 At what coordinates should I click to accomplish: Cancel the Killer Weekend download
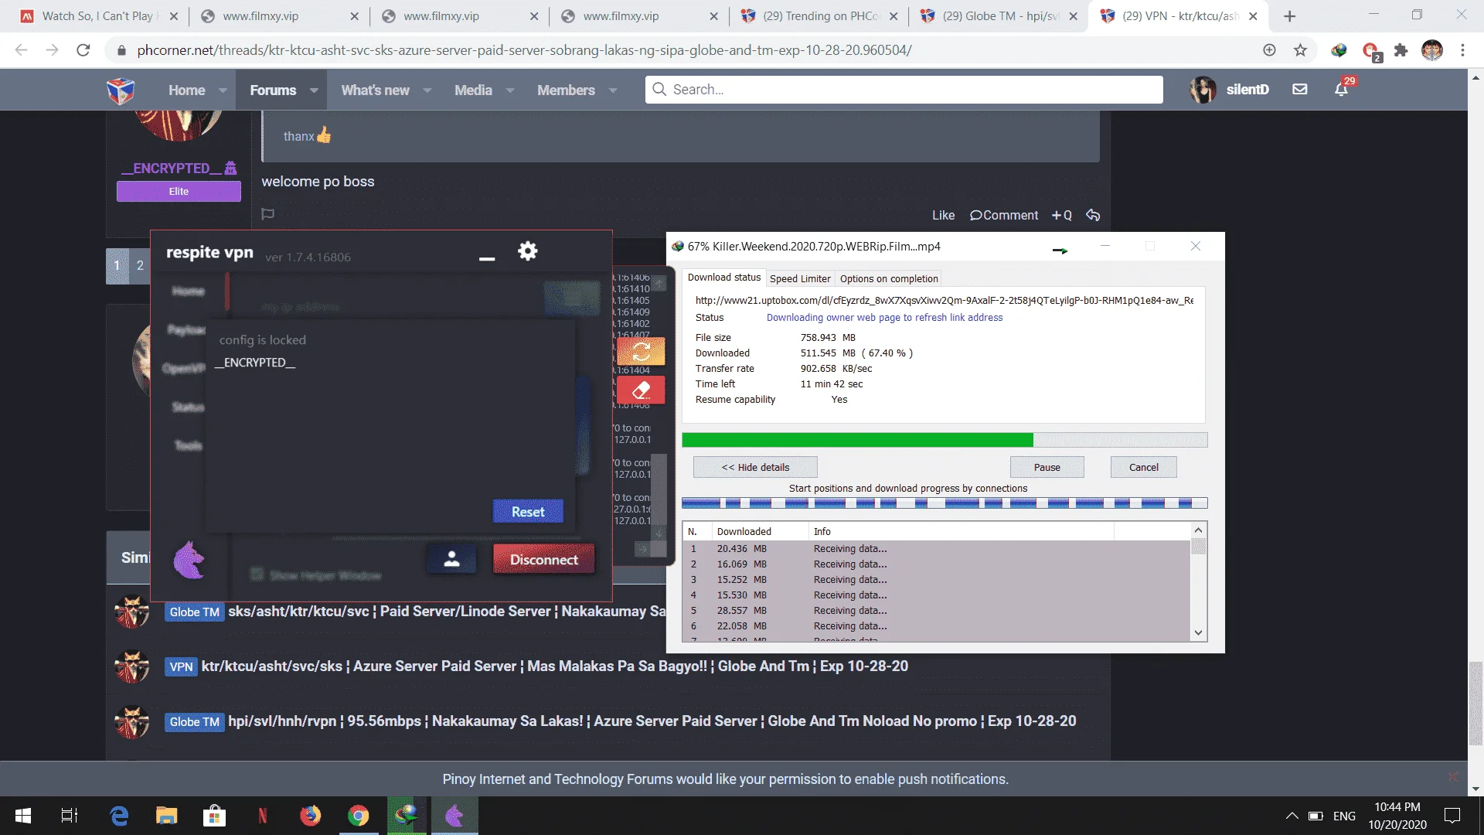[x=1143, y=467]
